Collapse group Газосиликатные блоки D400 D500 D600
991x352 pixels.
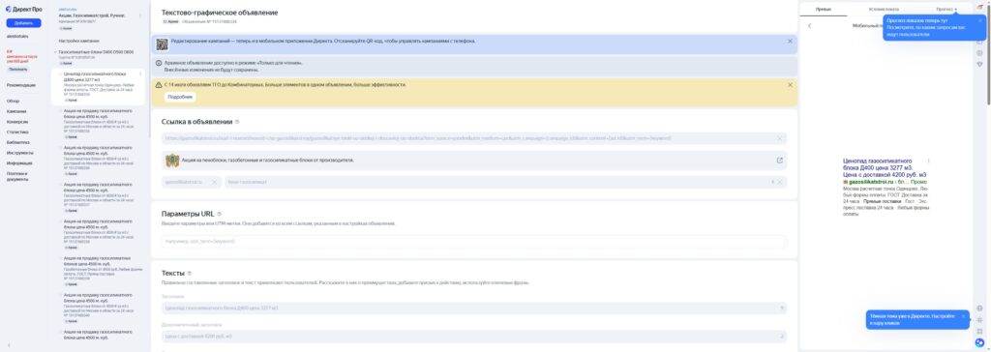tap(55, 52)
